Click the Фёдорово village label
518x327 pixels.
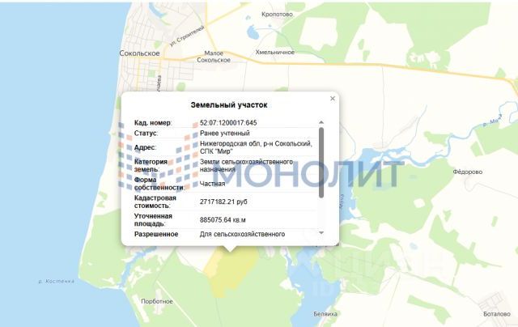pyautogui.click(x=468, y=172)
